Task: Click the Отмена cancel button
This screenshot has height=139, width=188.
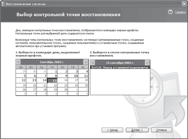Action: pyautogui.click(x=161, y=130)
